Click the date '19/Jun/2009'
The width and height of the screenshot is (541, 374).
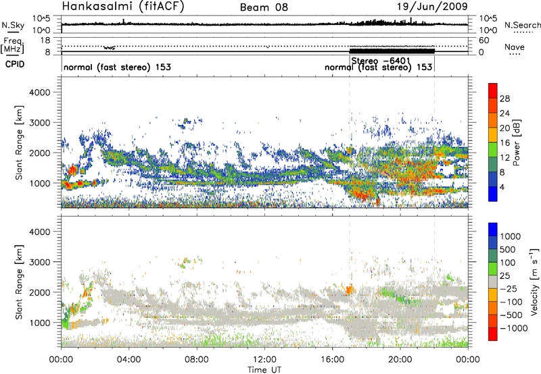pos(432,6)
